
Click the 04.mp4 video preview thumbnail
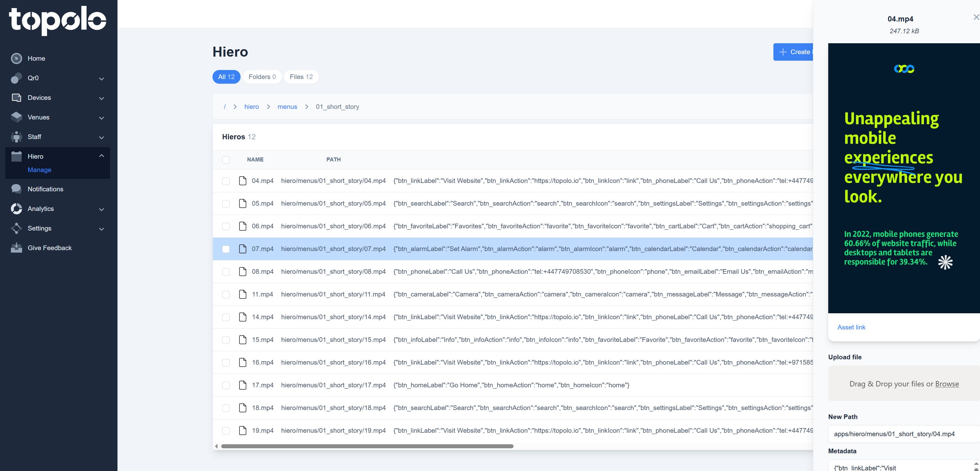(904, 178)
